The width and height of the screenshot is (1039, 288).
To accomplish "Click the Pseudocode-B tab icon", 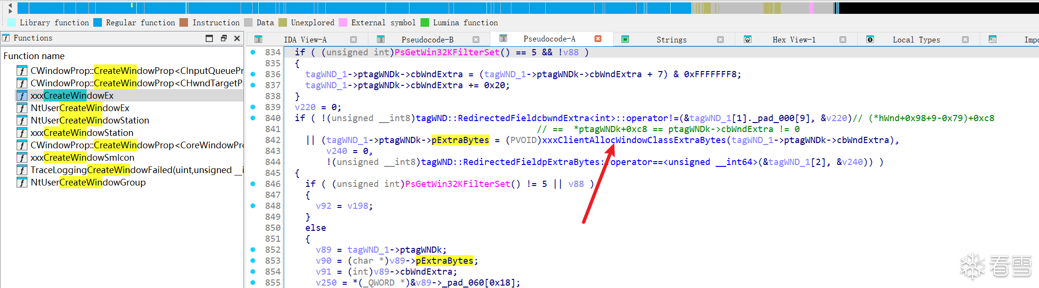I will (x=381, y=40).
